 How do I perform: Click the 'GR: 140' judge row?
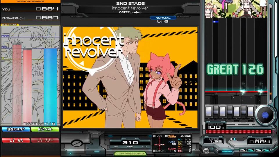pyautogui.click(x=184, y=142)
